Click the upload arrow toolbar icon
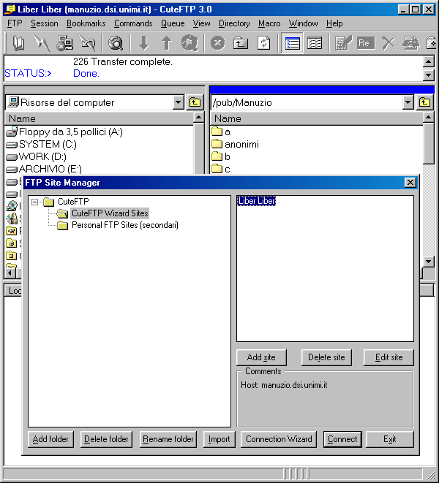Screen dimensions: 439x483 (x=166, y=43)
